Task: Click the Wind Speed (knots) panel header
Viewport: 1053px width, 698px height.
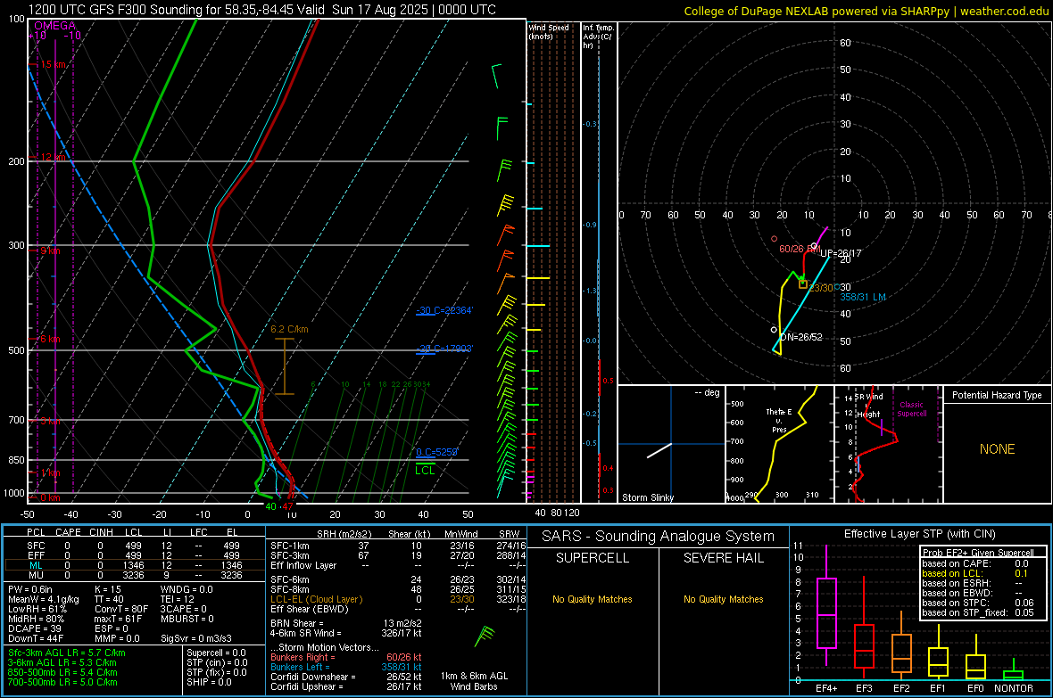Action: tap(549, 31)
